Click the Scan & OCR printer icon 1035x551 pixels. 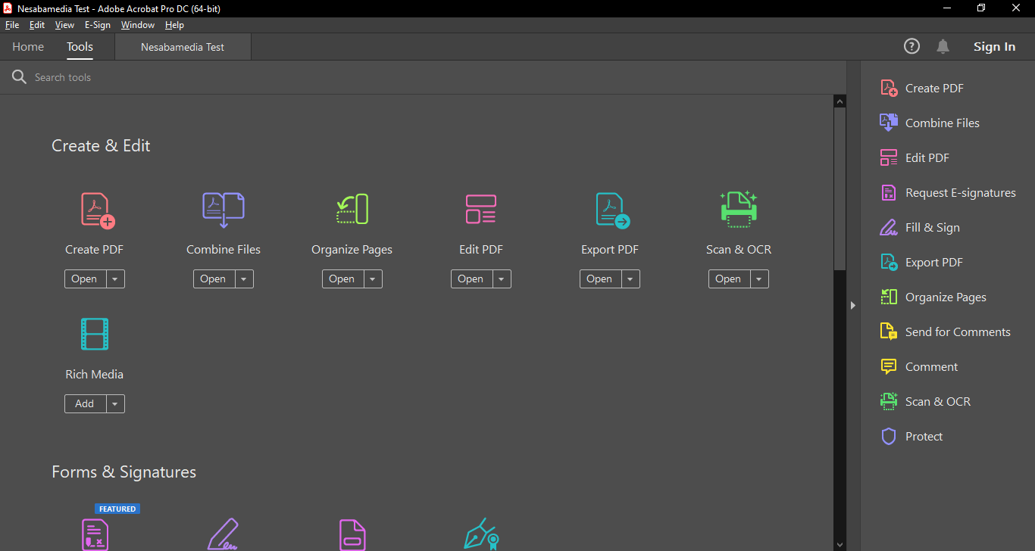[x=738, y=210]
